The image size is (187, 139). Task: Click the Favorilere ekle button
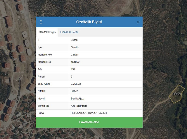tap(89, 122)
